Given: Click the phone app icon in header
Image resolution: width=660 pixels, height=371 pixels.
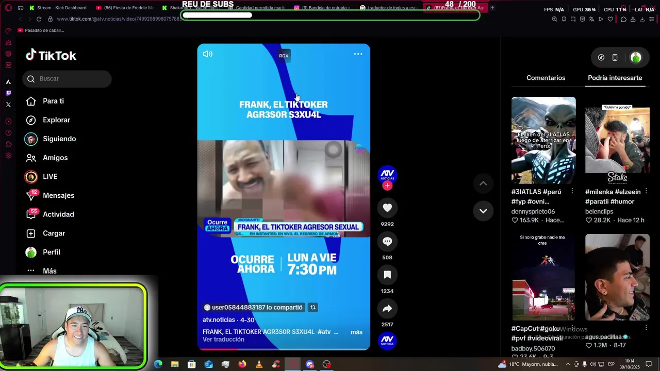Looking at the screenshot, I should coord(615,58).
